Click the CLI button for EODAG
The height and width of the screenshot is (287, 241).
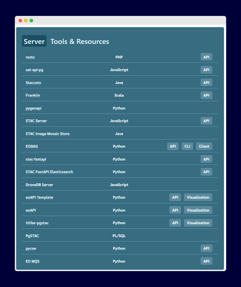(187, 146)
